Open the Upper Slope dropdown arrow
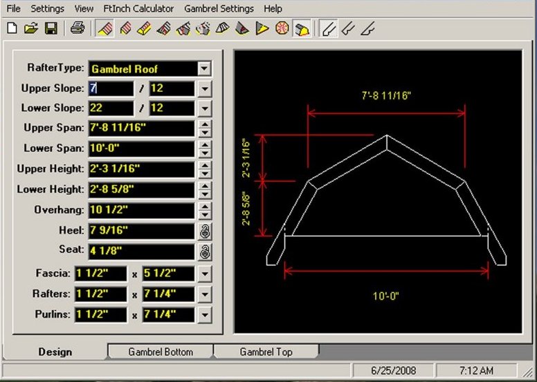This screenshot has width=537, height=382. [205, 89]
